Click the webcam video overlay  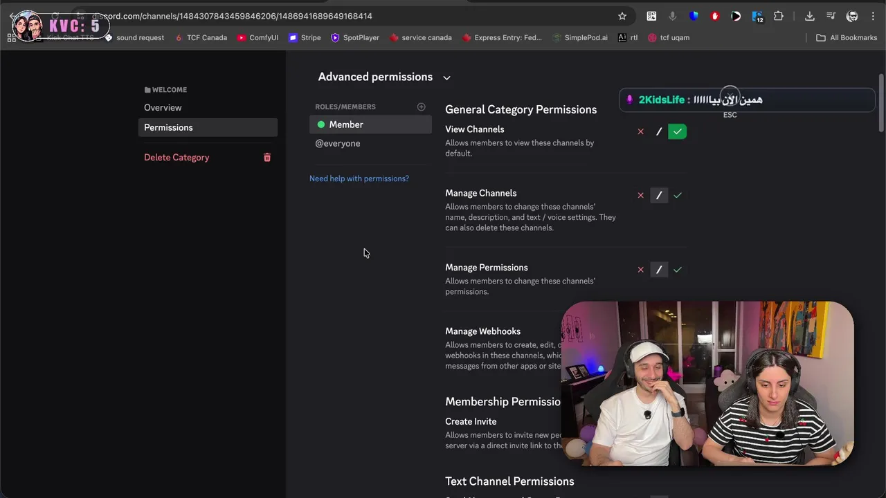point(707,383)
